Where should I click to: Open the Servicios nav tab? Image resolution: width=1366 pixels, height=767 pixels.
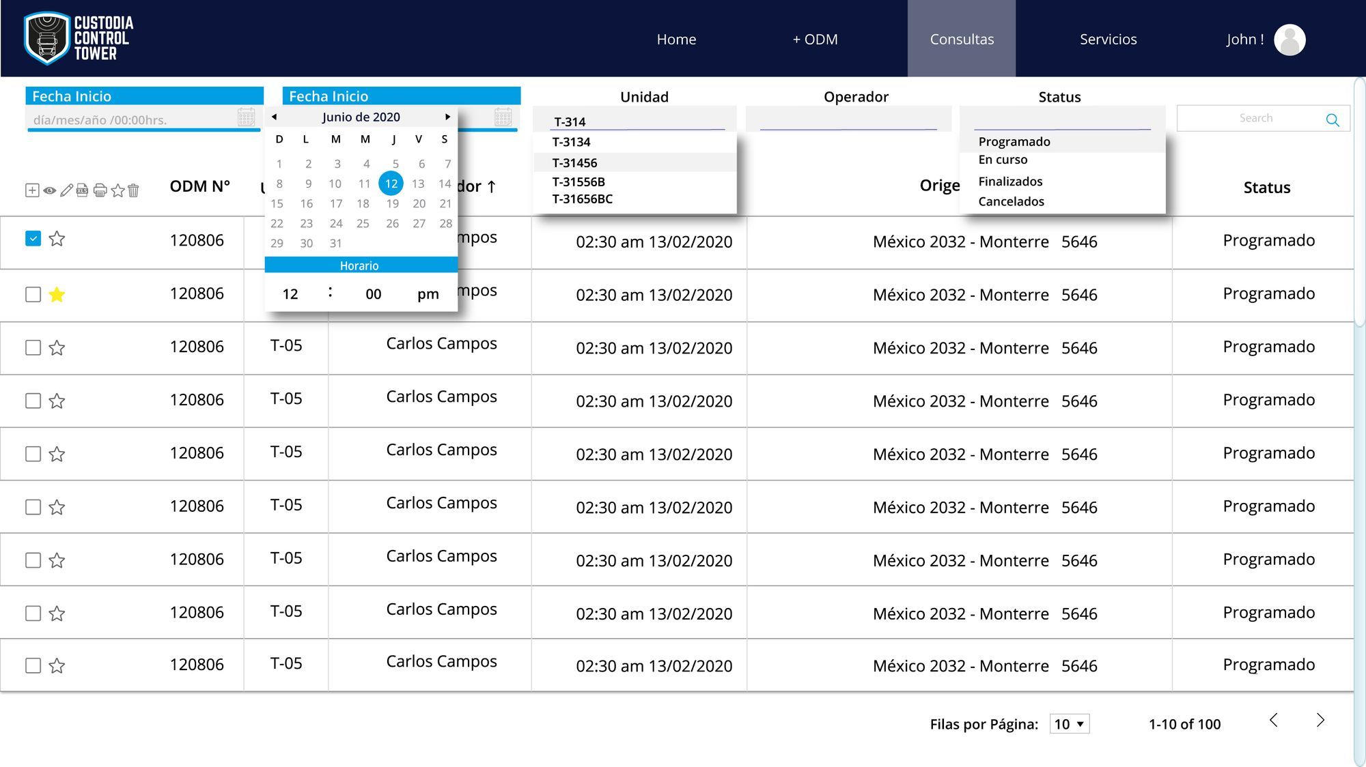tap(1108, 39)
